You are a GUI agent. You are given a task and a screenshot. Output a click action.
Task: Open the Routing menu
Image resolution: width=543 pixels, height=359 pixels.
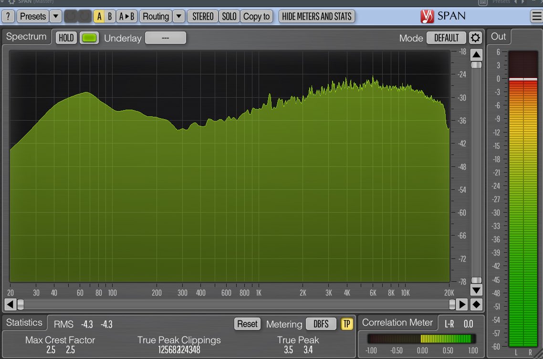coord(156,16)
